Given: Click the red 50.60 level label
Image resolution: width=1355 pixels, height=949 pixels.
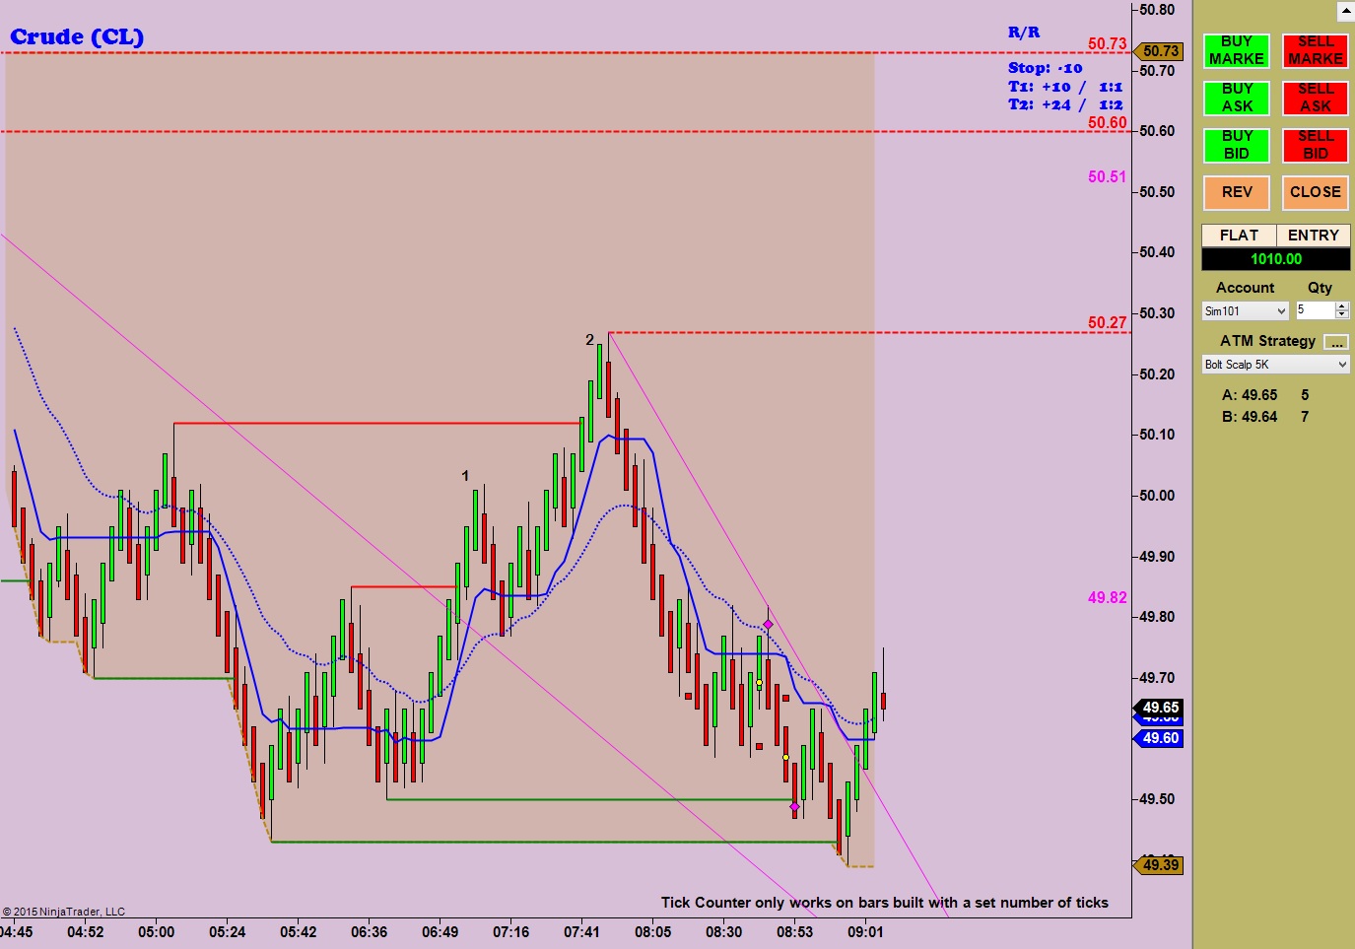Looking at the screenshot, I should (x=1107, y=123).
